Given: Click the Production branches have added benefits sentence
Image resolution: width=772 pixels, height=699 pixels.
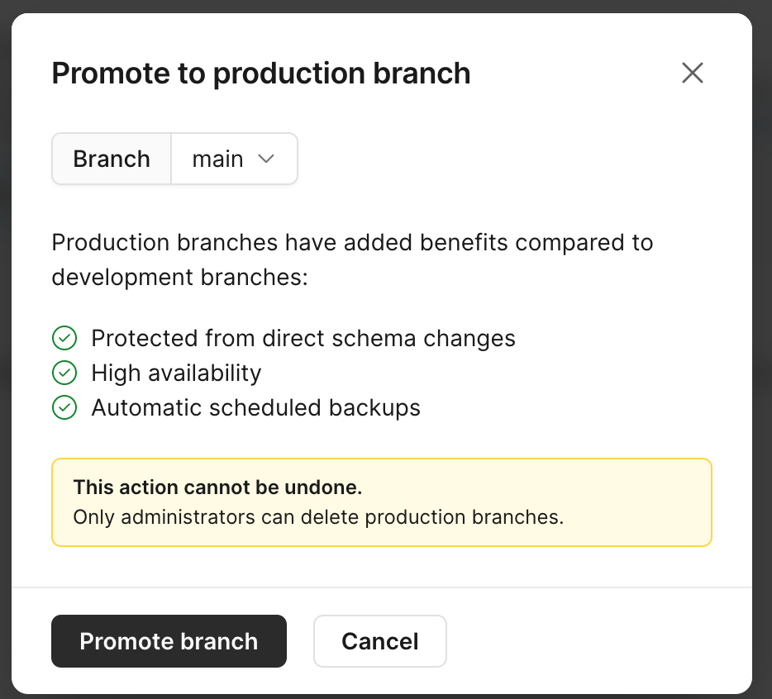Looking at the screenshot, I should pos(352,243).
